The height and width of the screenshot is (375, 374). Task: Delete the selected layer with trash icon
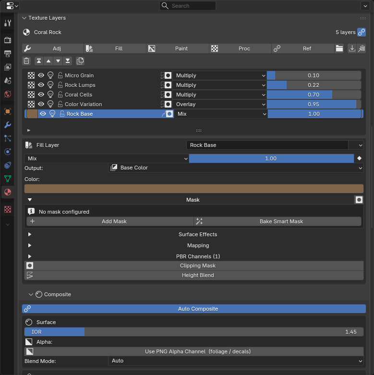point(26,61)
